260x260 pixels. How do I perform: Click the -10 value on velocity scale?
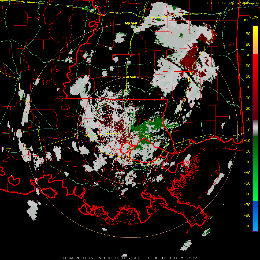(247, 141)
